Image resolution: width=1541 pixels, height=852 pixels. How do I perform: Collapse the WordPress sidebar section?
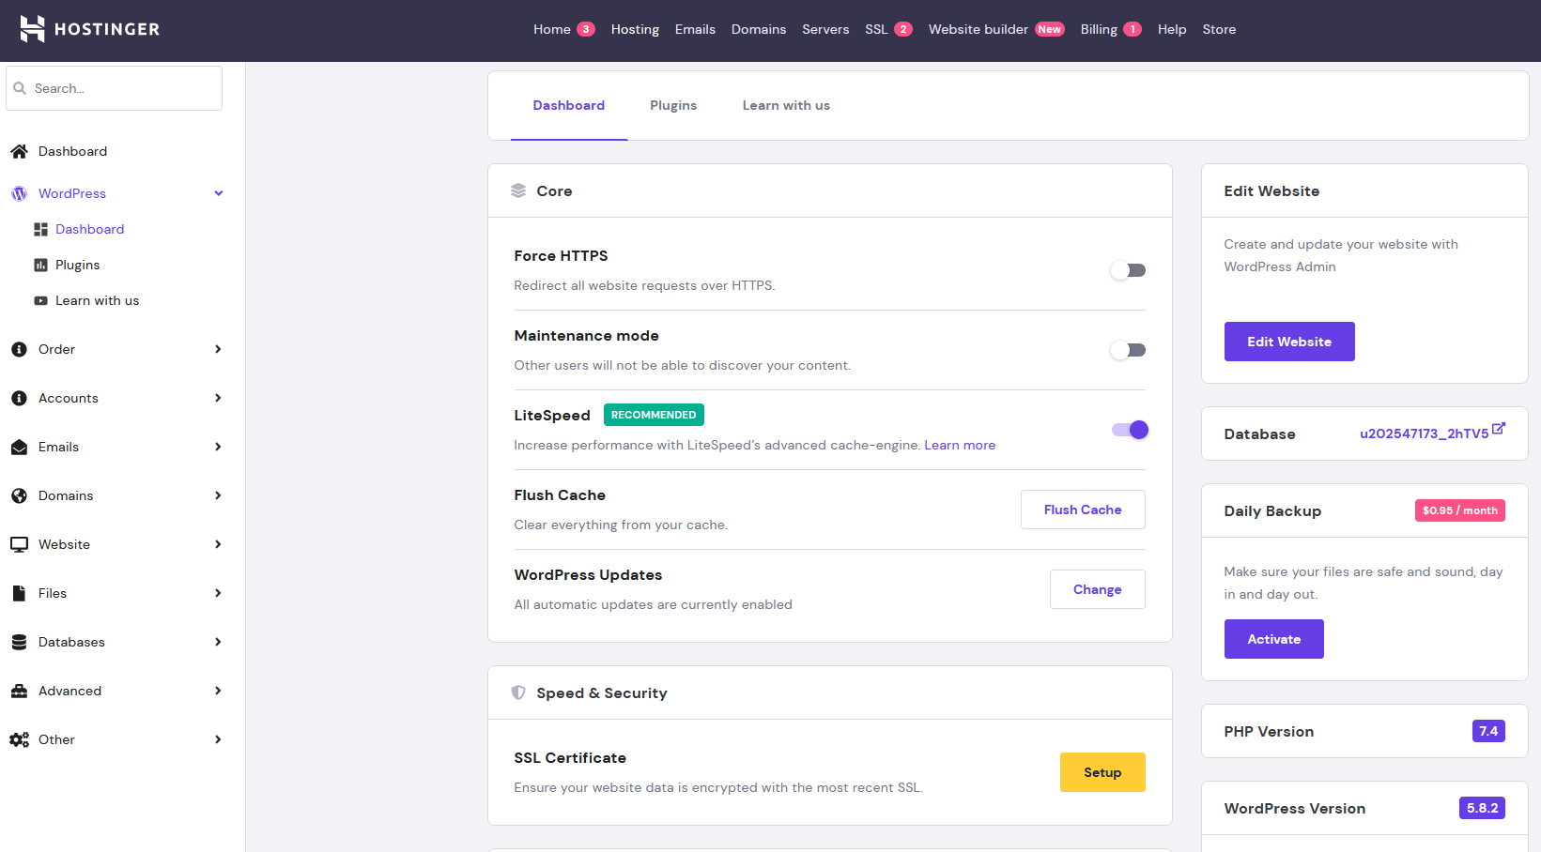[218, 193]
